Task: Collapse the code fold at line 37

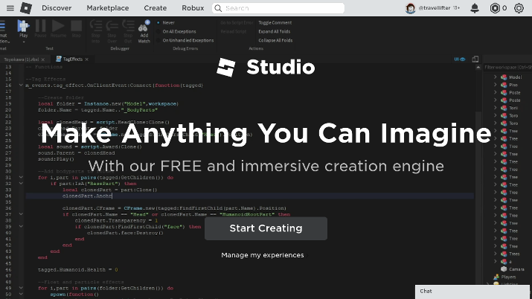Action: point(21,214)
